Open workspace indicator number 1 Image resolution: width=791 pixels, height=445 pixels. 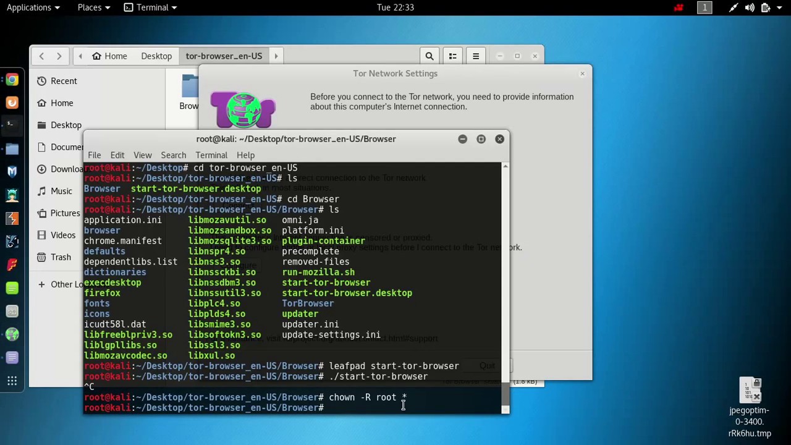coord(704,7)
